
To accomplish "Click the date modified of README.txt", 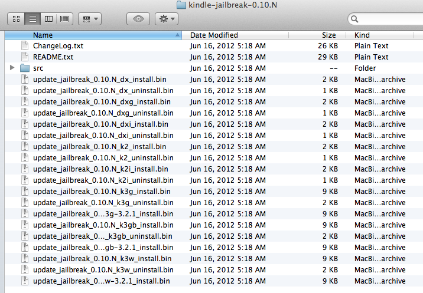I will pyautogui.click(x=227, y=57).
